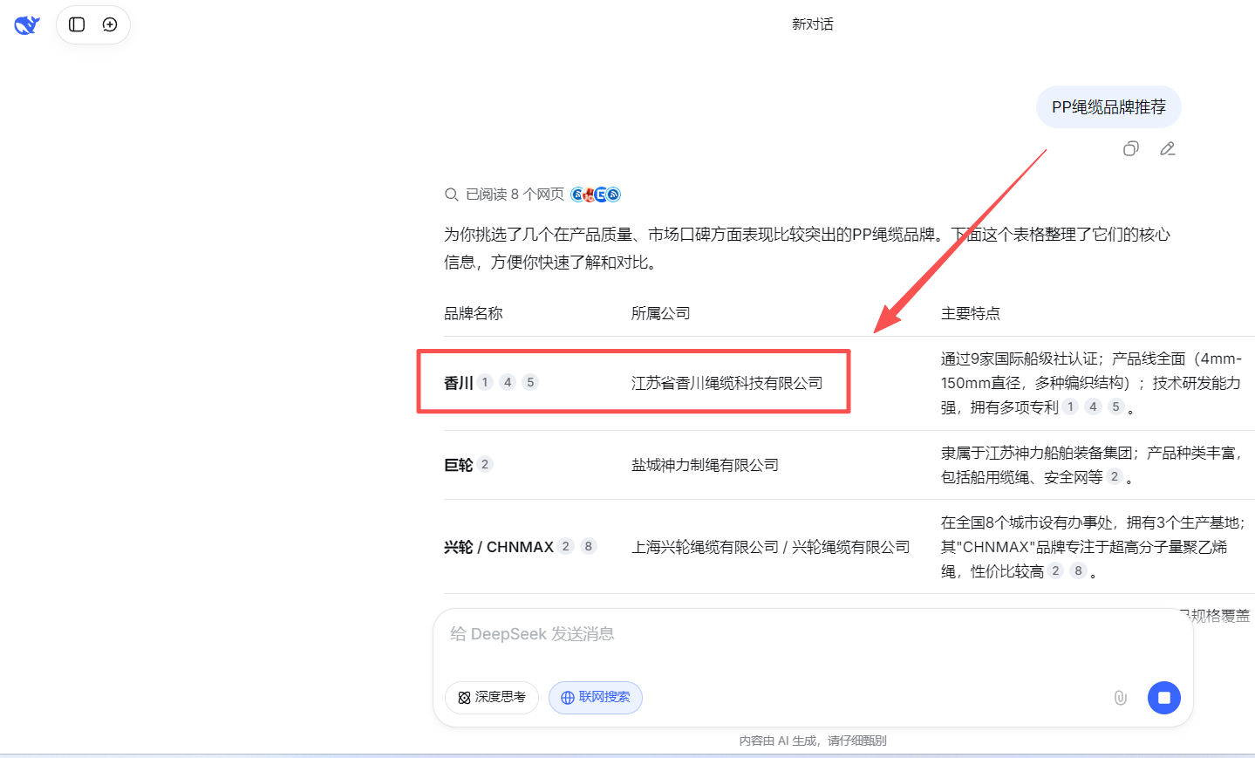1255x758 pixels.
Task: Toggle 深度思考 deep thinking mode
Action: (492, 698)
